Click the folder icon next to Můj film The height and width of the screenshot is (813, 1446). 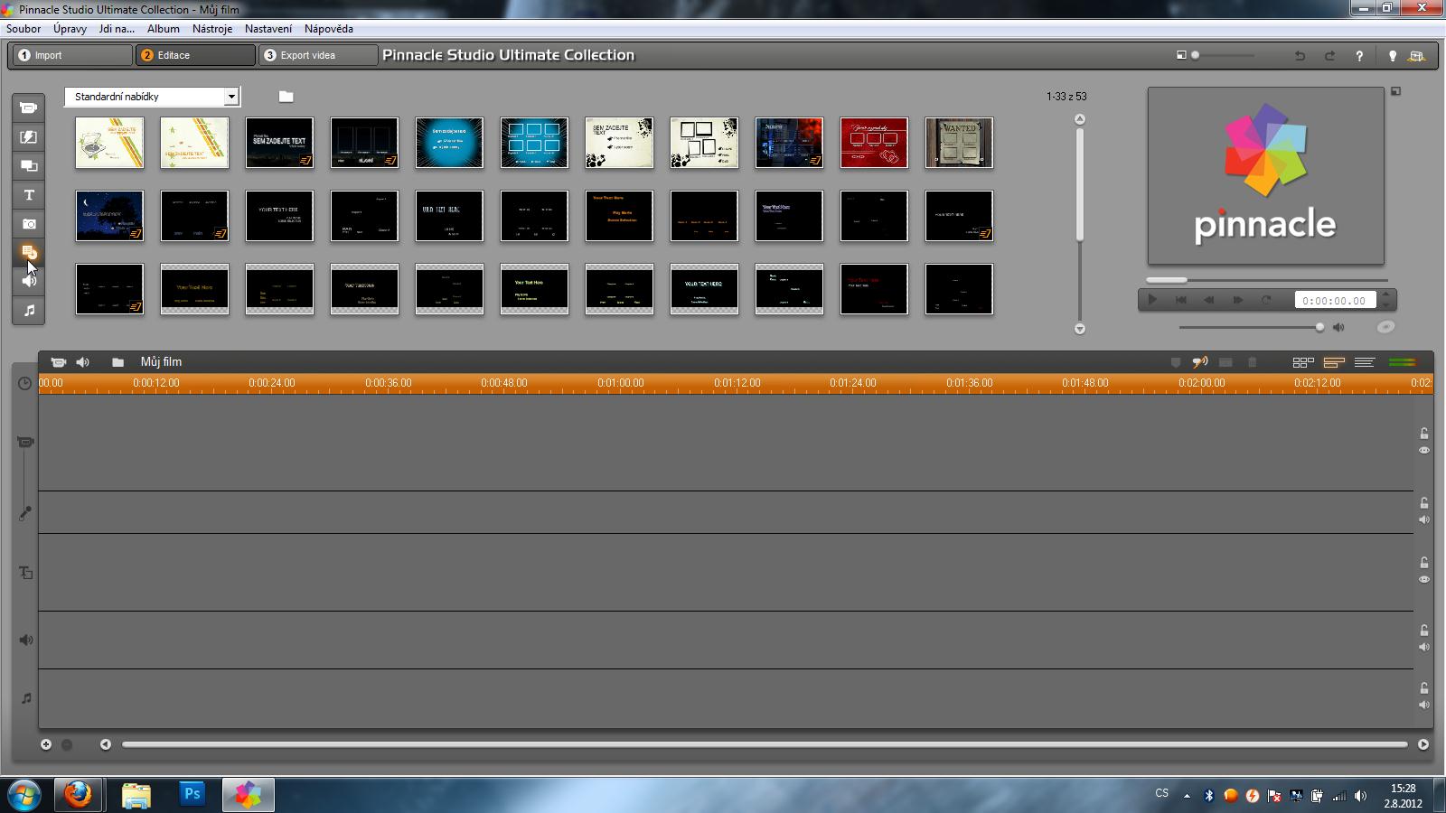click(x=117, y=362)
